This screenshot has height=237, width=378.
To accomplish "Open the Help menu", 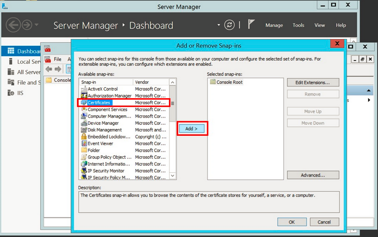I will point(341,25).
